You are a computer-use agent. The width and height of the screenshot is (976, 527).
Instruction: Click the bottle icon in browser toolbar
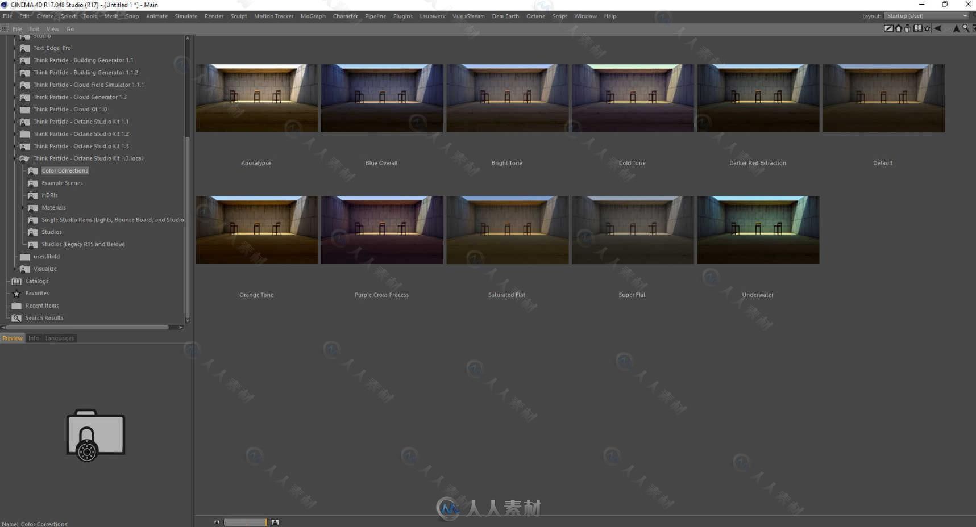pos(907,28)
